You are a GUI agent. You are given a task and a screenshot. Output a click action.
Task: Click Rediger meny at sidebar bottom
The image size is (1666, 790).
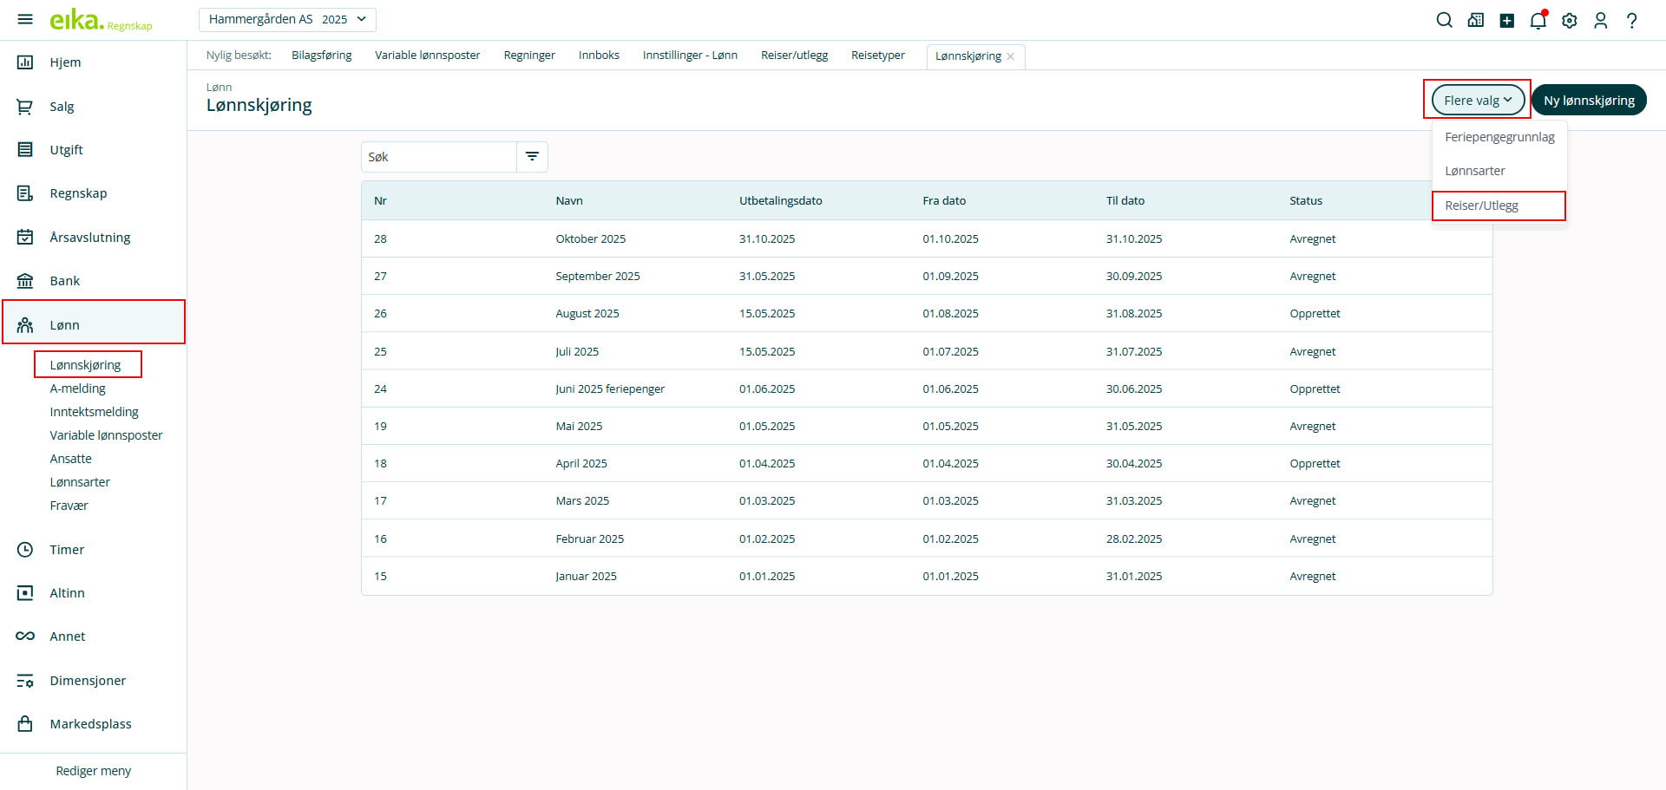tap(93, 771)
